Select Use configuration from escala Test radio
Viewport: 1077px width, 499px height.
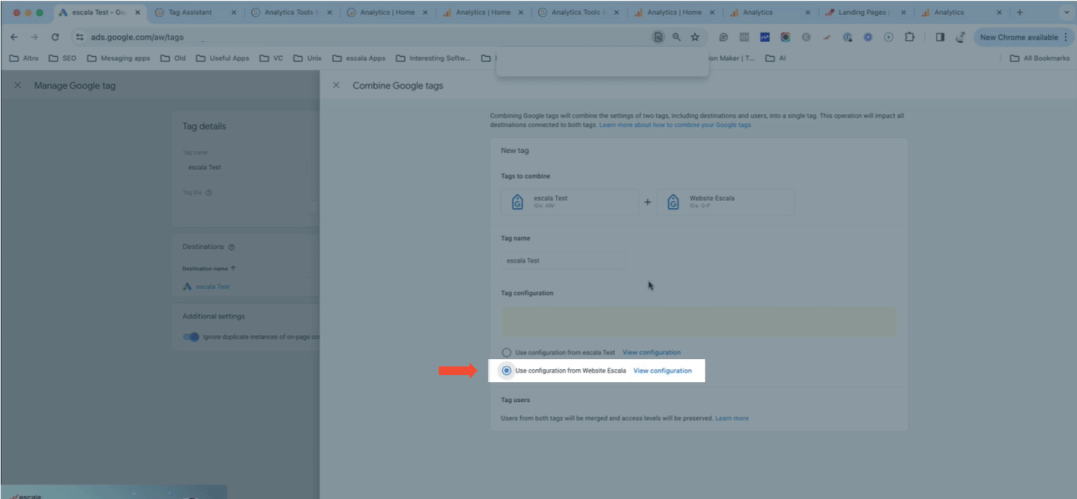[x=507, y=352]
